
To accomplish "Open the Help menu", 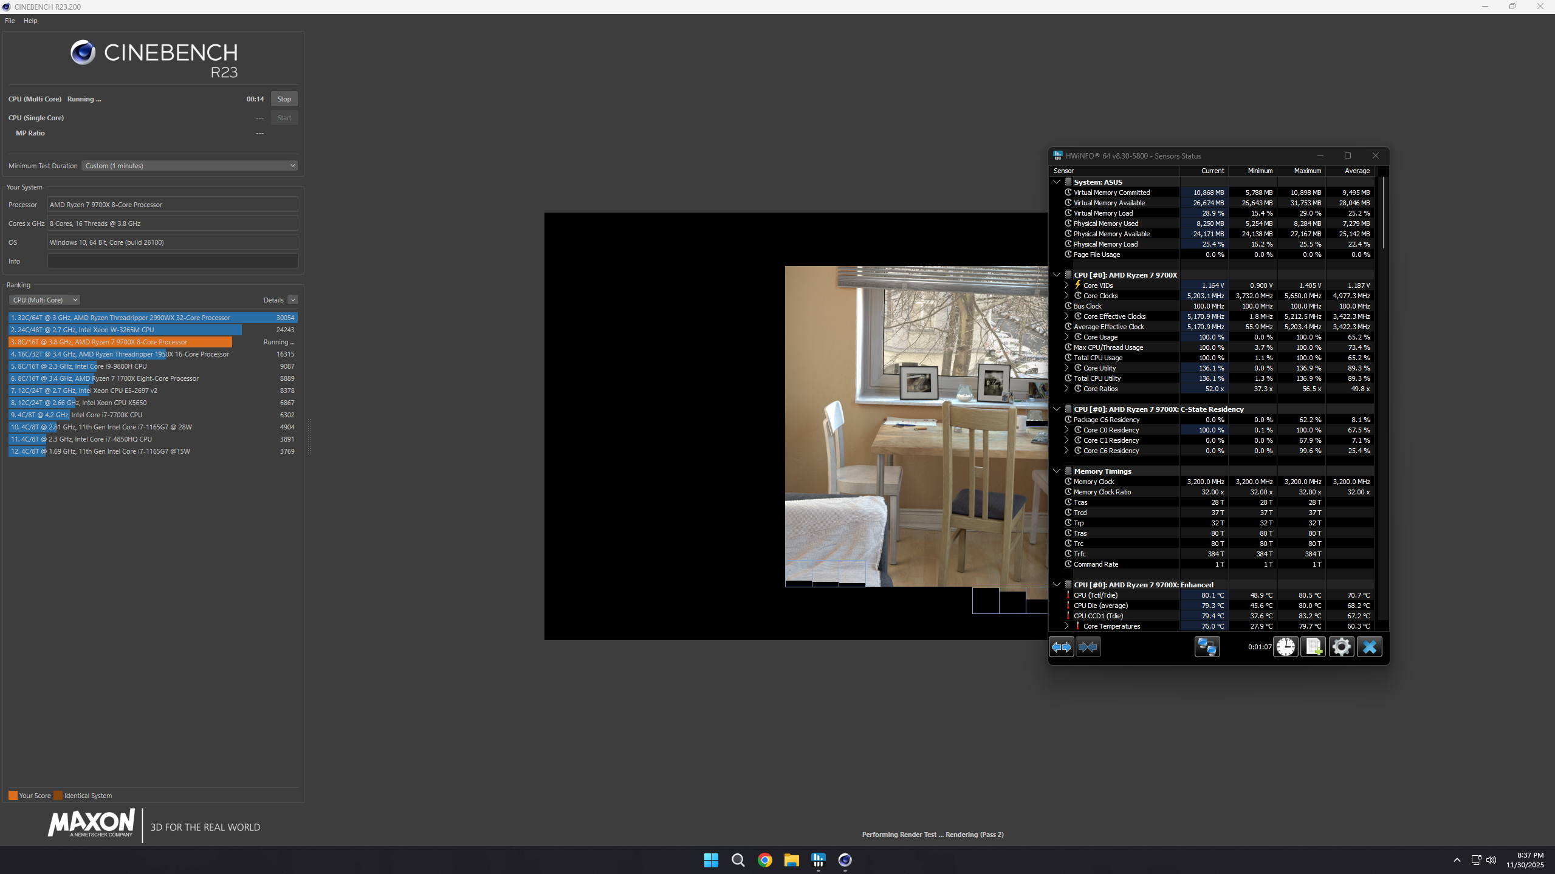I will click(30, 21).
